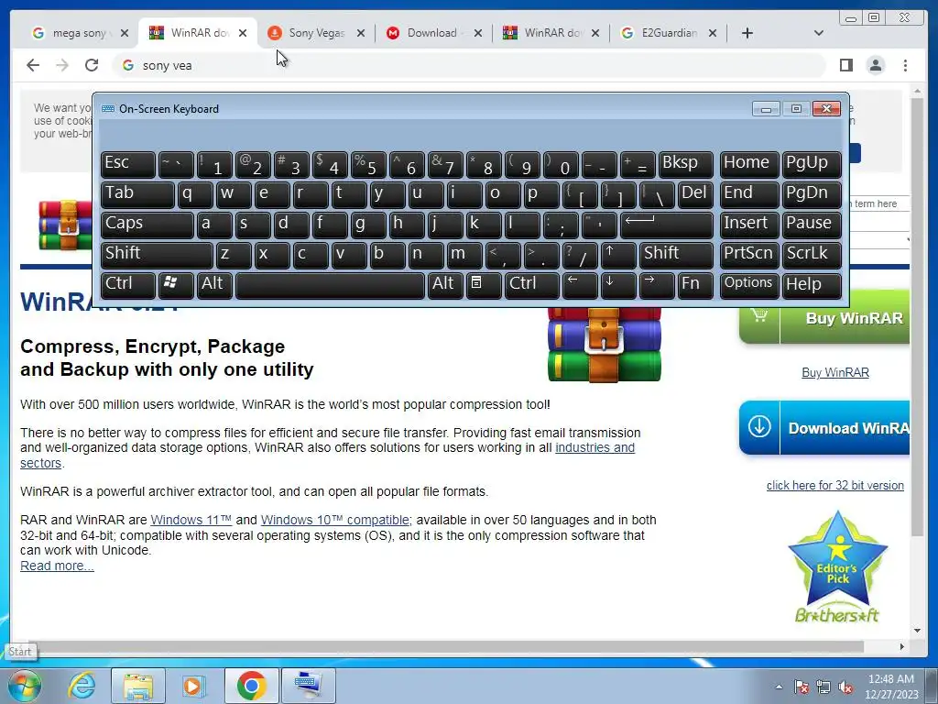Click the context menu key on keyboard
938x704 pixels.
(x=484, y=286)
